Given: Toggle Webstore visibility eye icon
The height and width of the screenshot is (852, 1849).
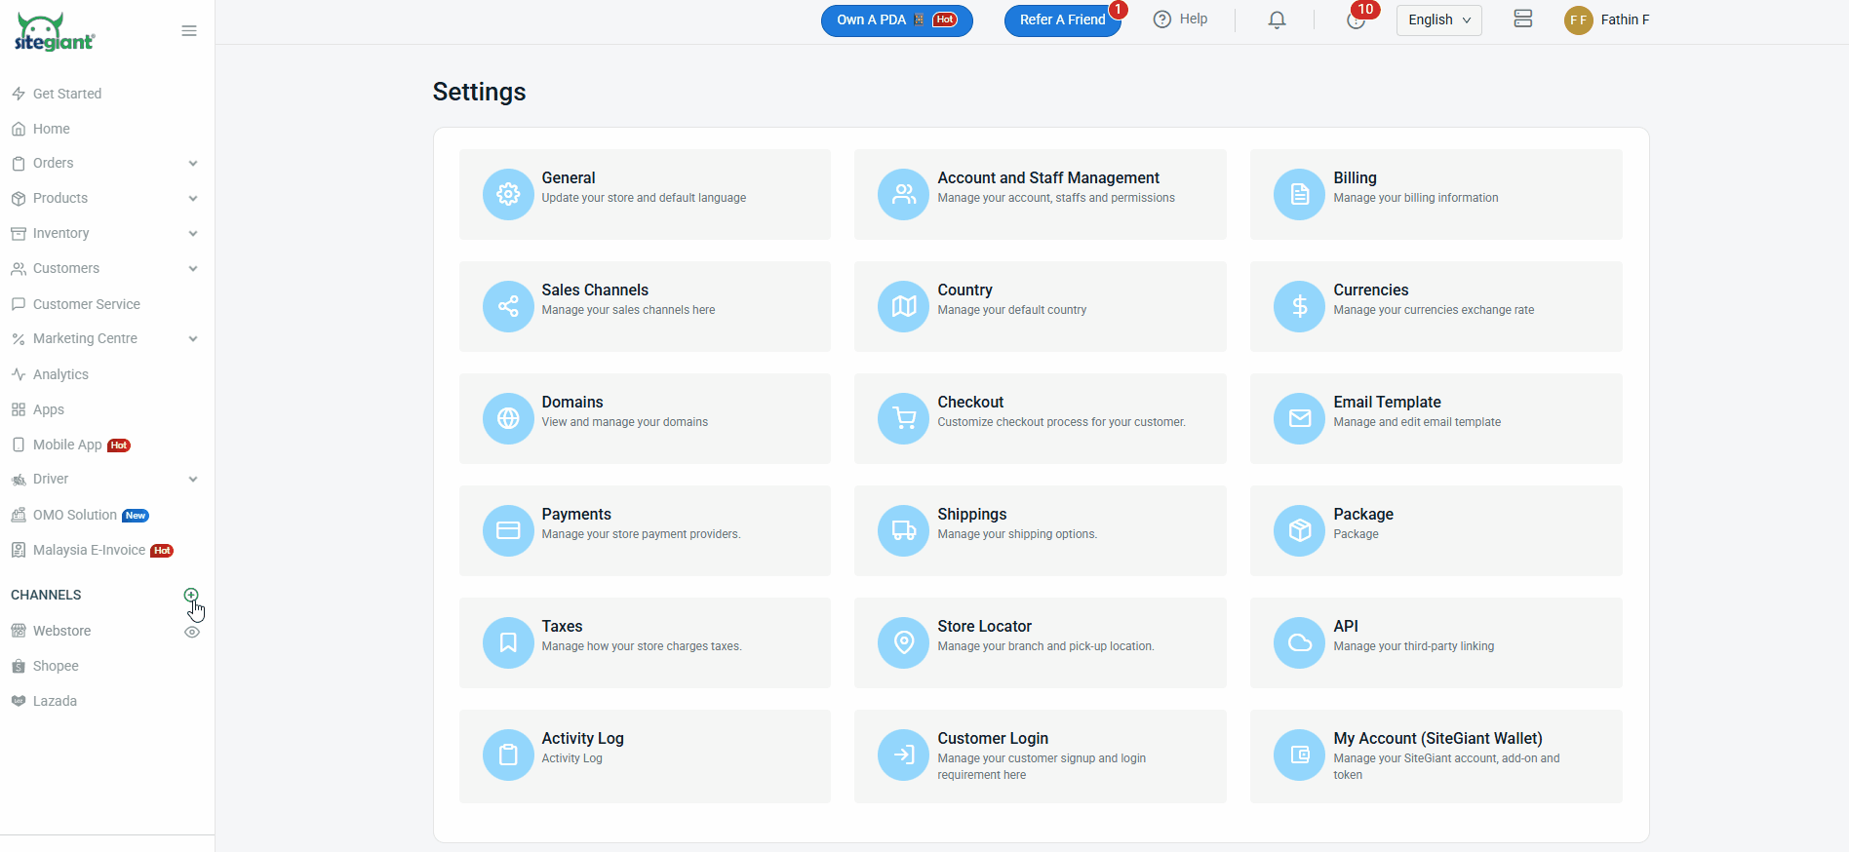Looking at the screenshot, I should [192, 632].
